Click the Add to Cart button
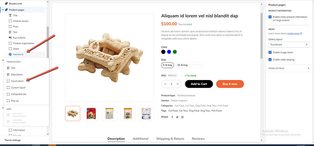This screenshot has width=314, height=146. tap(199, 84)
